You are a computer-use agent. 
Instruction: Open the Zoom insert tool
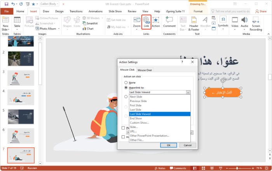(137, 23)
